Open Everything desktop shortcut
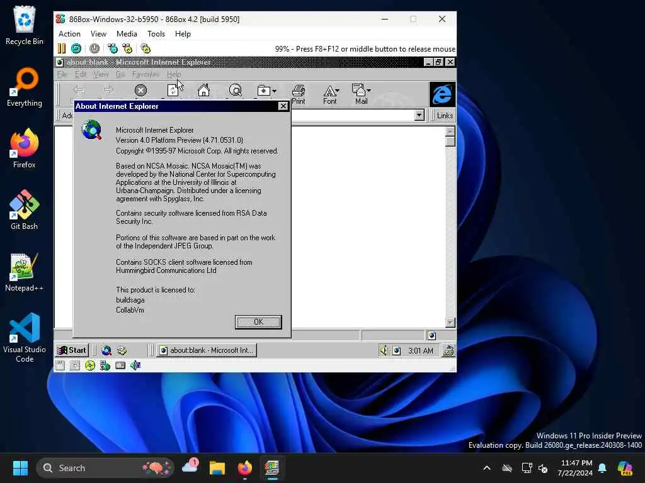This screenshot has width=645, height=483. [x=25, y=87]
